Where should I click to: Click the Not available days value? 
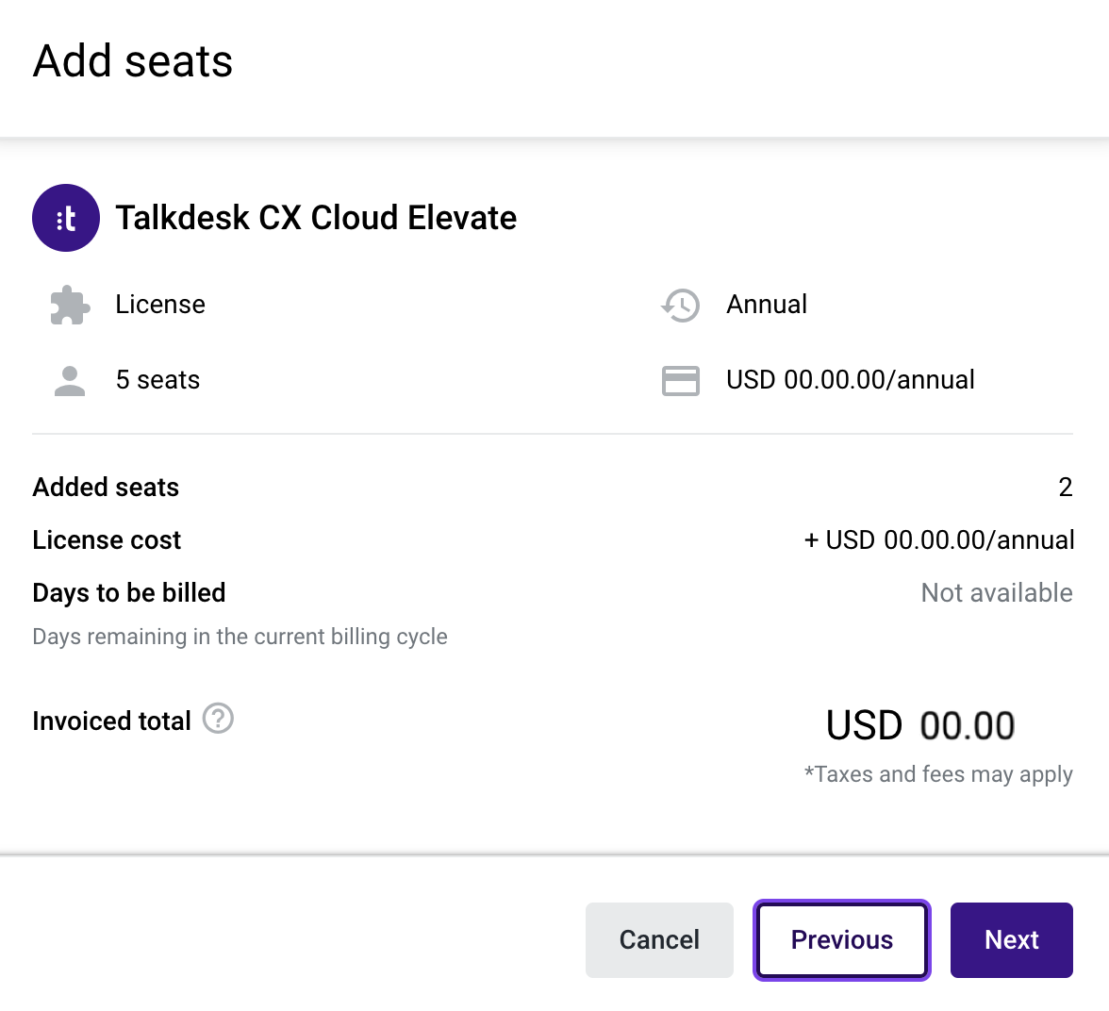point(997,593)
